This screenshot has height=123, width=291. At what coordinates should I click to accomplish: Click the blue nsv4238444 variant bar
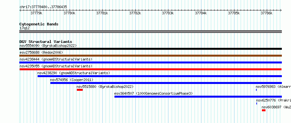(x=150, y=62)
